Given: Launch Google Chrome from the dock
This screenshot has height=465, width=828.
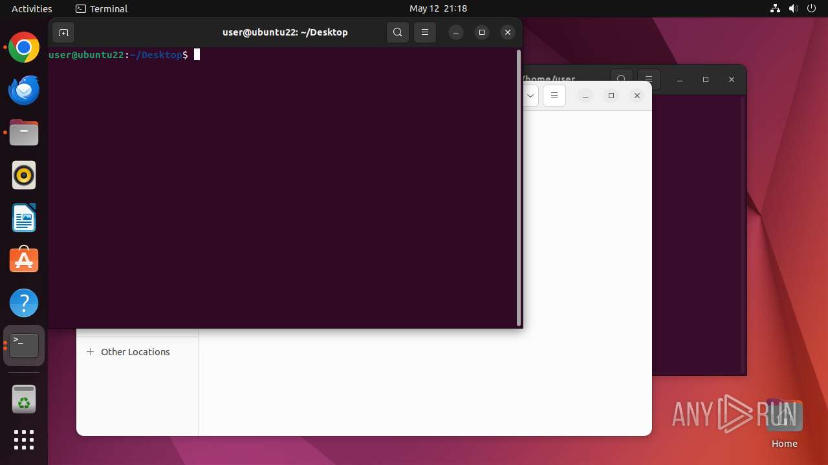Looking at the screenshot, I should pos(24,48).
